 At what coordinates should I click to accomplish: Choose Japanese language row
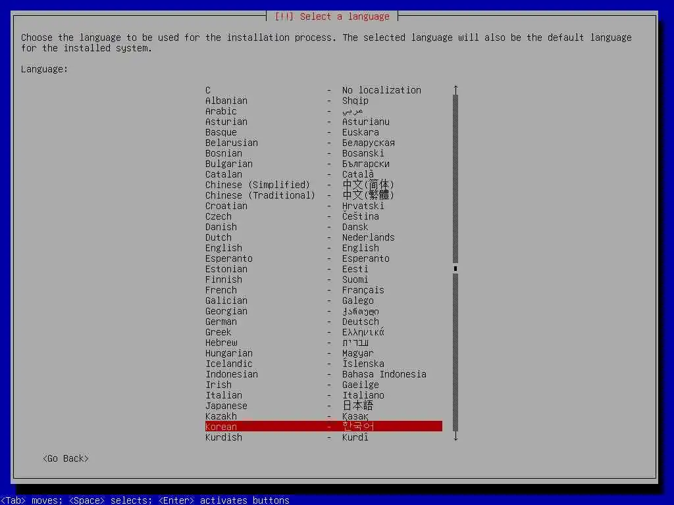[324, 406]
